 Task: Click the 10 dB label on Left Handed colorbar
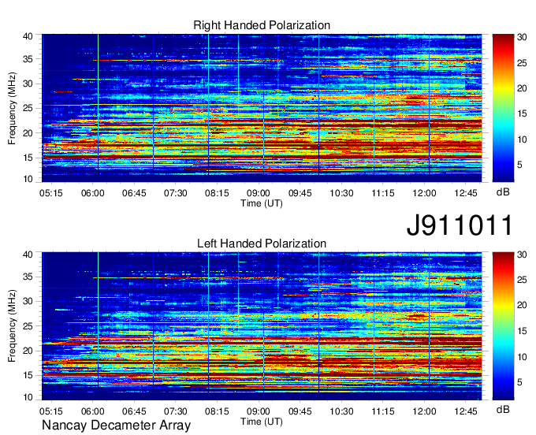(x=522, y=357)
